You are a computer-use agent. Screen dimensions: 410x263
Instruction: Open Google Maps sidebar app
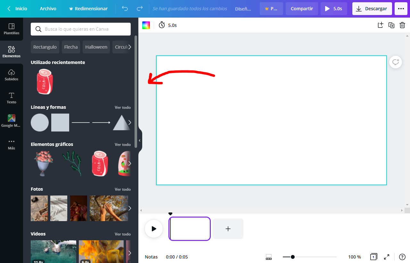click(12, 121)
